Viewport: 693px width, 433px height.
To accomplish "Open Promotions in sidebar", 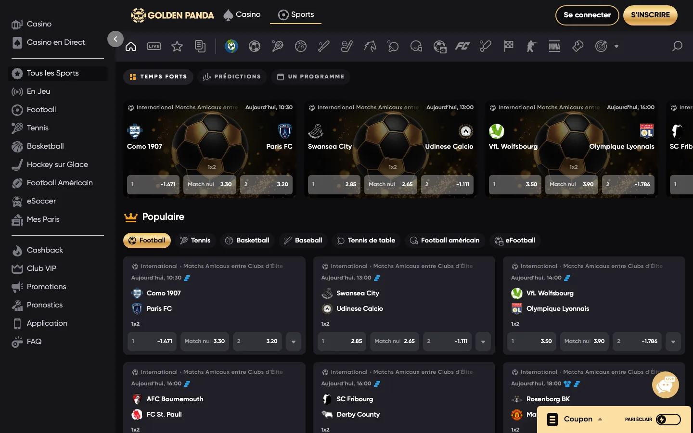I will click(58, 287).
